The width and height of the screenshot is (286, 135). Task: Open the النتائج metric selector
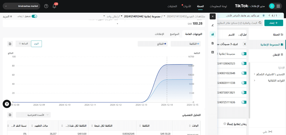click(153, 44)
